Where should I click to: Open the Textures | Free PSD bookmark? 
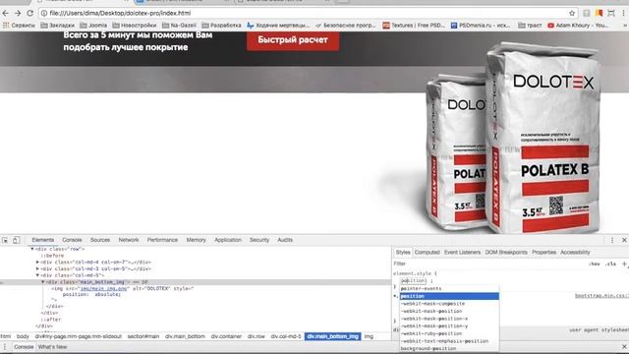414,25
